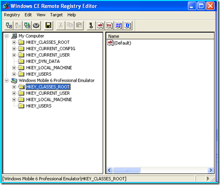
Task: Open the Help menu
Action: tap(71, 15)
